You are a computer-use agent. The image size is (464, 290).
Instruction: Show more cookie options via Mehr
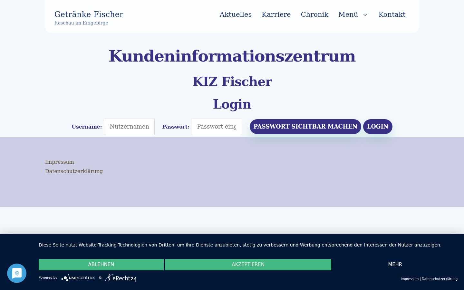coord(395,265)
